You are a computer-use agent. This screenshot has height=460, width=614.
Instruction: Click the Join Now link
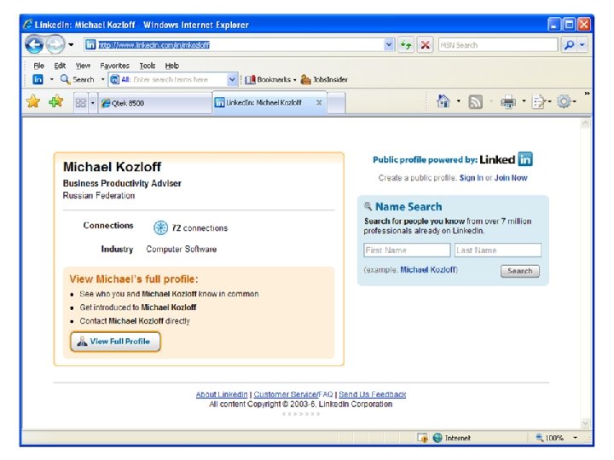point(511,178)
